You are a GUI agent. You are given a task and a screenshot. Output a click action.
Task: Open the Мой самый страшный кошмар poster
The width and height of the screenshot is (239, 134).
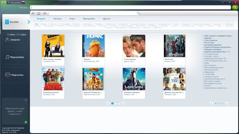coord(53,46)
